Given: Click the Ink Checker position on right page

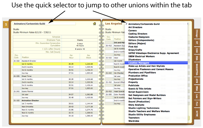Looking at the screenshot, I should [x=119, y=73].
